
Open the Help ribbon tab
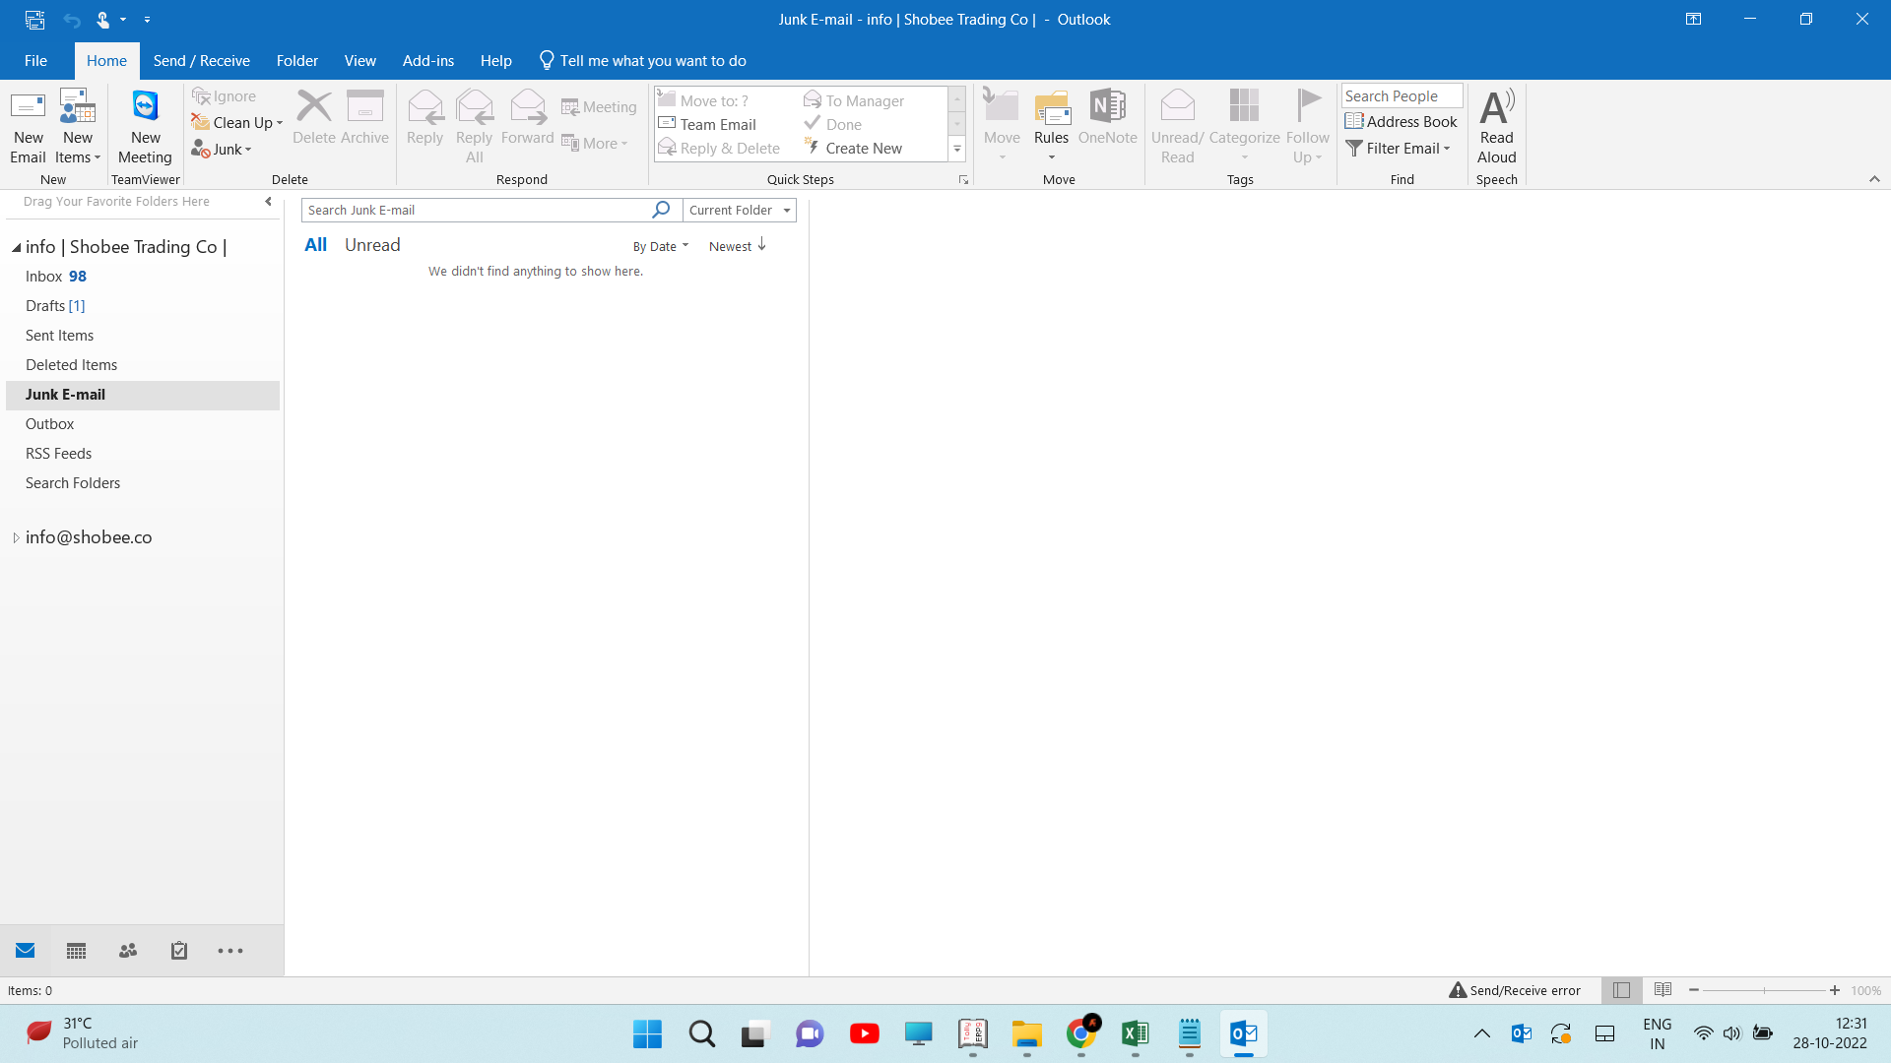pos(495,61)
